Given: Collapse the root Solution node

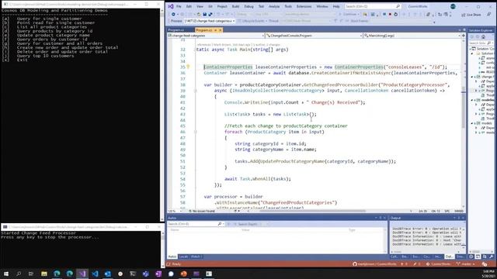Looking at the screenshot, I should click(x=471, y=49).
